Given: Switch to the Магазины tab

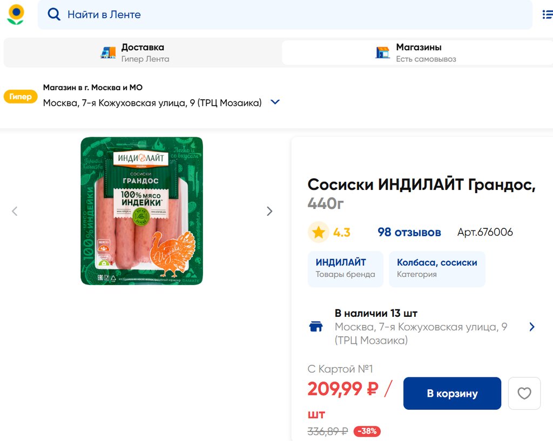Looking at the screenshot, I should (417, 52).
